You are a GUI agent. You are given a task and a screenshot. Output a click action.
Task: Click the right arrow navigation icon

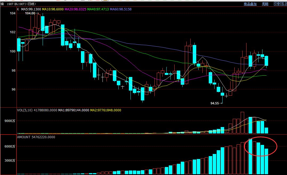(280, 4)
